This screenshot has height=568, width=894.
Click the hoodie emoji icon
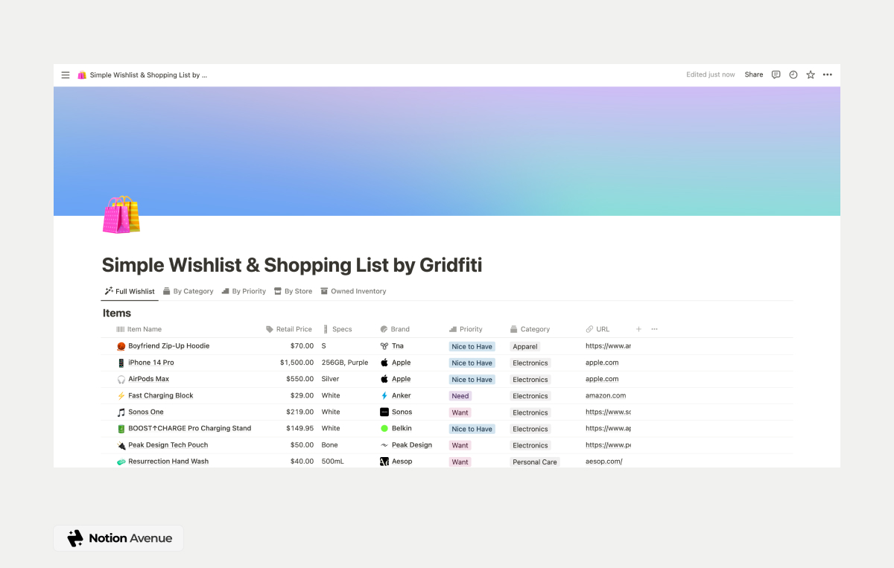click(x=121, y=346)
